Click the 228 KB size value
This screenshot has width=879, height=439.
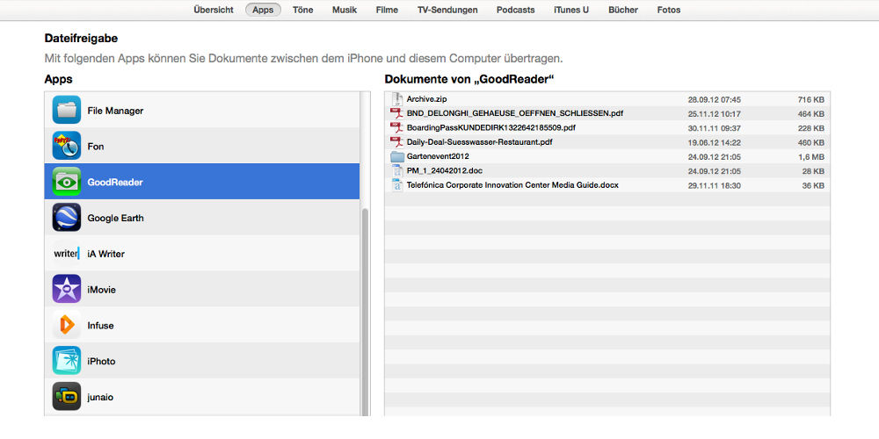pos(810,128)
